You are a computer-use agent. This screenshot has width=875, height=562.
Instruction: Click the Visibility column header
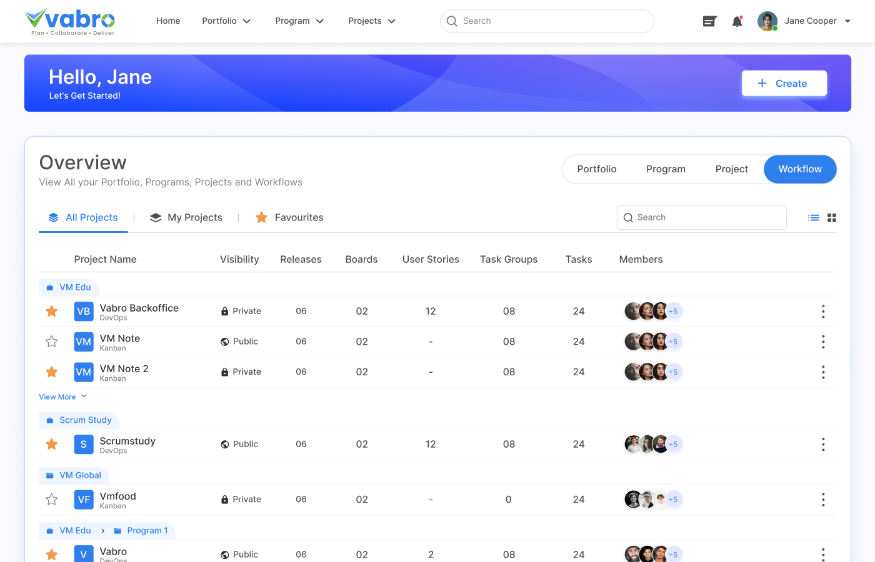click(239, 259)
